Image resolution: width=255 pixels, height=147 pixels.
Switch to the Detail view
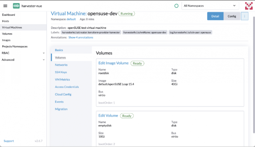[x=215, y=16]
